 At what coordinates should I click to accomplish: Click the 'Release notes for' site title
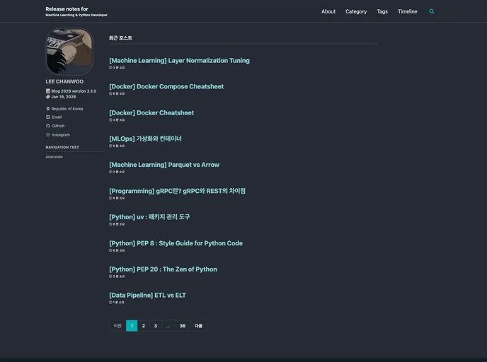(67, 9)
